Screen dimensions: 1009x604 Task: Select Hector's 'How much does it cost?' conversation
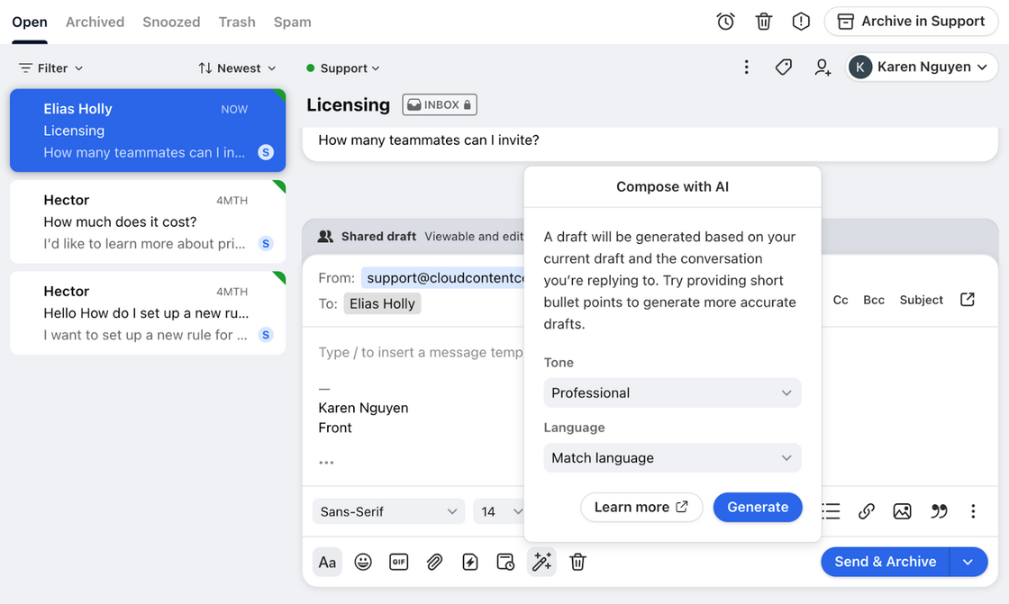pos(147,221)
